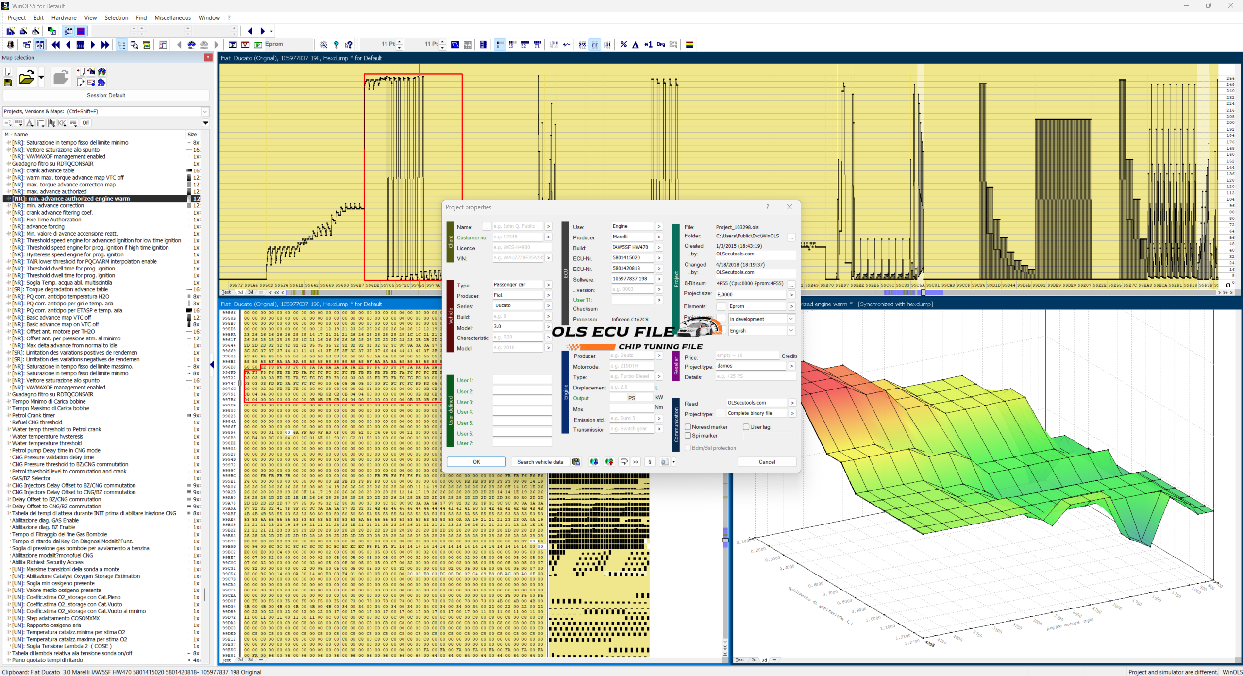Open the Window menu
The height and width of the screenshot is (676, 1243).
(209, 17)
